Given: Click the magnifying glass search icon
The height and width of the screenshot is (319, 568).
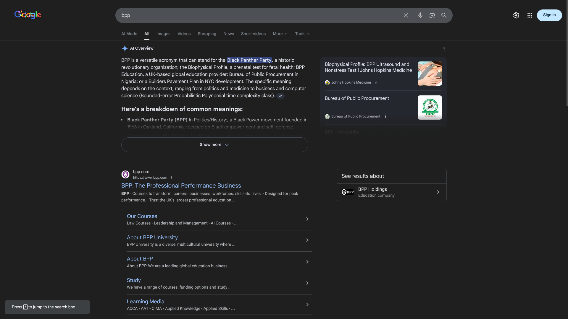Looking at the screenshot, I should click(x=444, y=15).
